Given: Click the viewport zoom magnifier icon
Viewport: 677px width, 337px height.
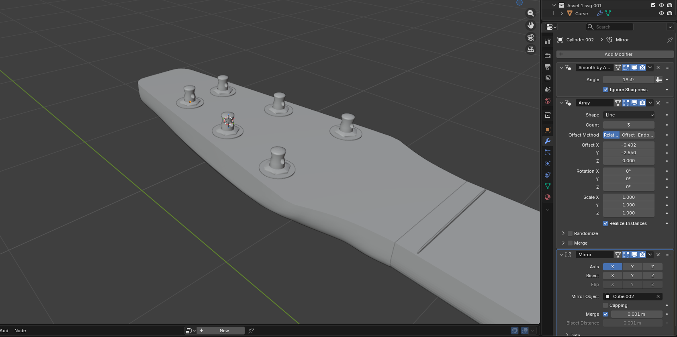Looking at the screenshot, I should [531, 13].
